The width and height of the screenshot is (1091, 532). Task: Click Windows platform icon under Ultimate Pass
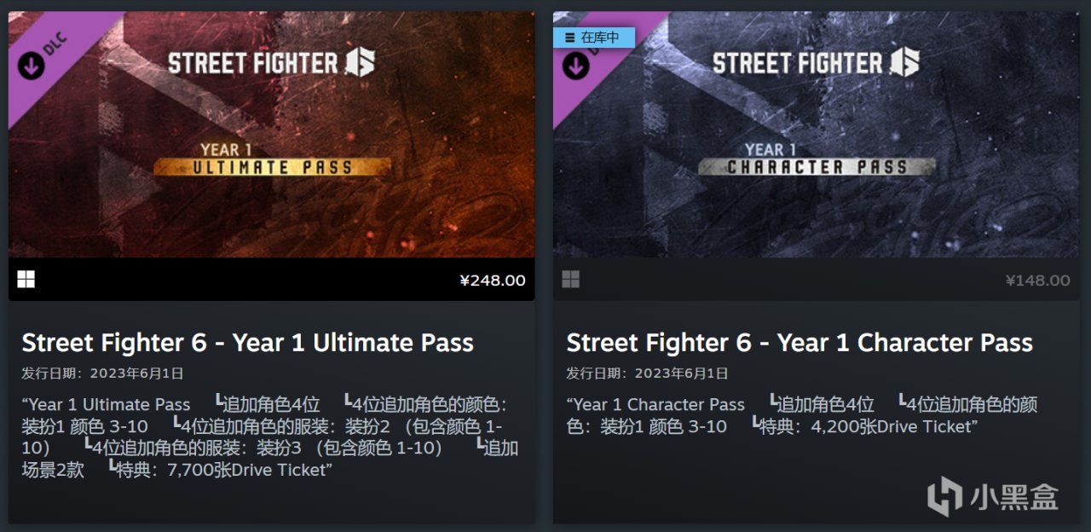tap(26, 280)
